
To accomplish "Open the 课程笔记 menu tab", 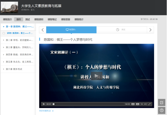I will [x=52, y=19].
